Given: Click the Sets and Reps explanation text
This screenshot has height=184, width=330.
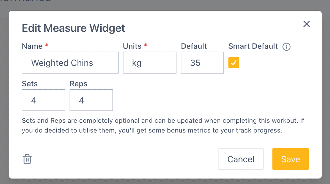Looking at the screenshot, I should [164, 125].
